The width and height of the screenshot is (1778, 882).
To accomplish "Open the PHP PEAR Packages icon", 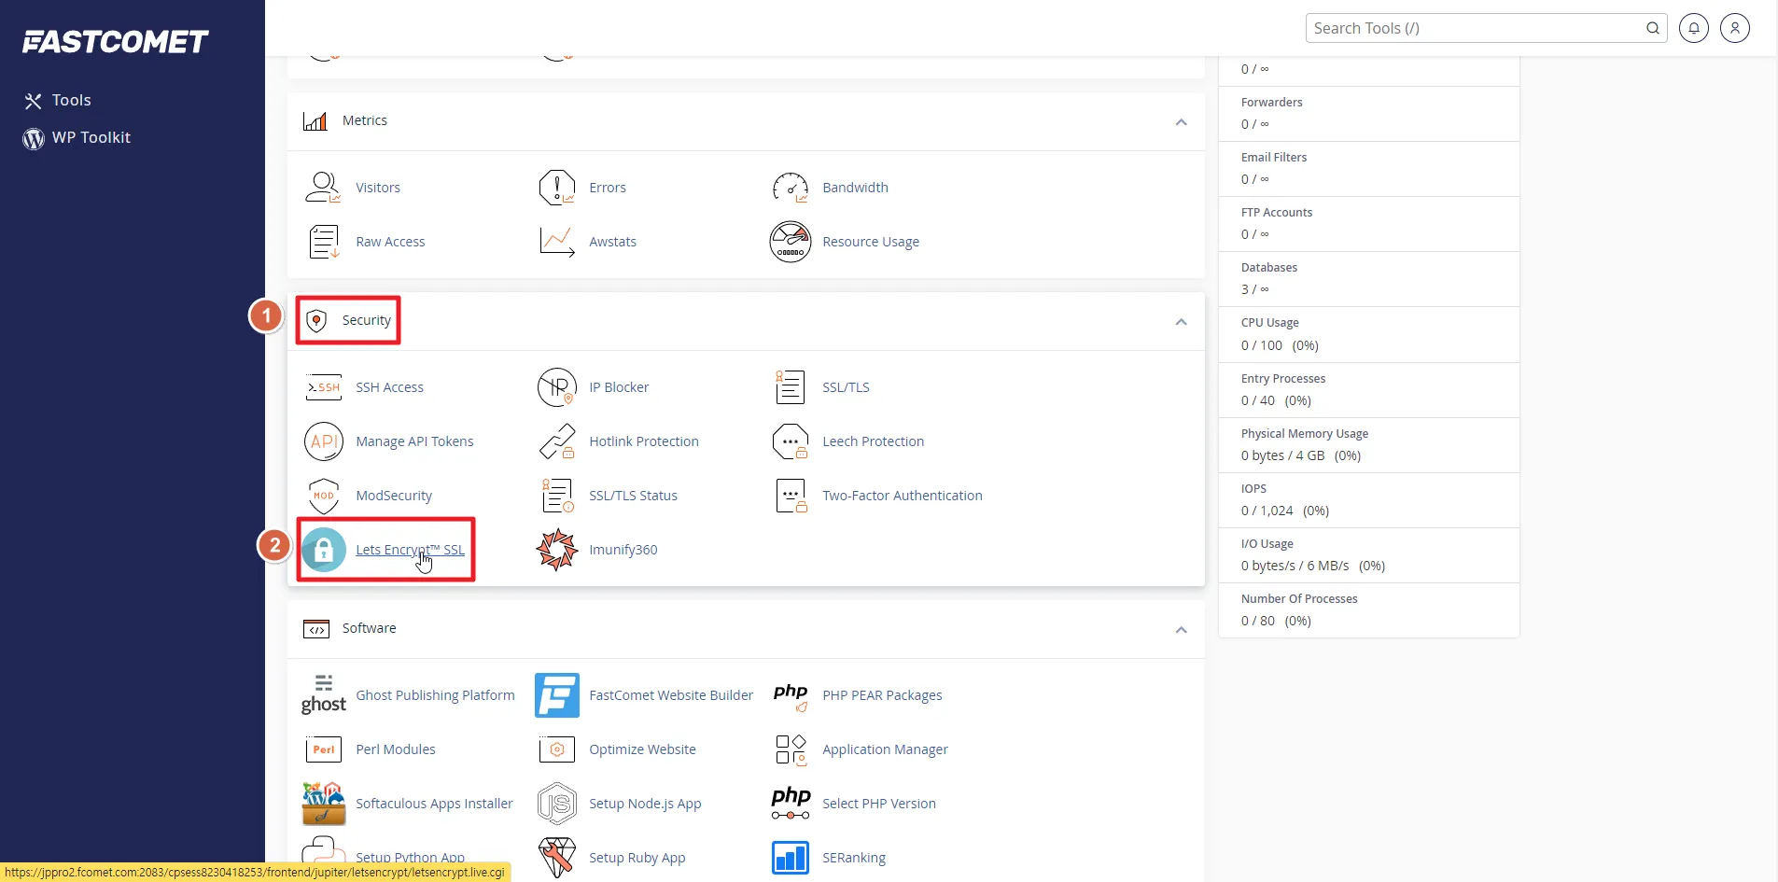I will click(791, 695).
